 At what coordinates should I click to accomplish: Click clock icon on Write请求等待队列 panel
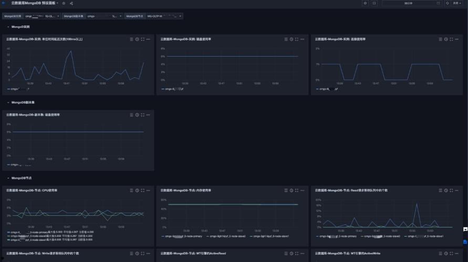tap(137, 254)
